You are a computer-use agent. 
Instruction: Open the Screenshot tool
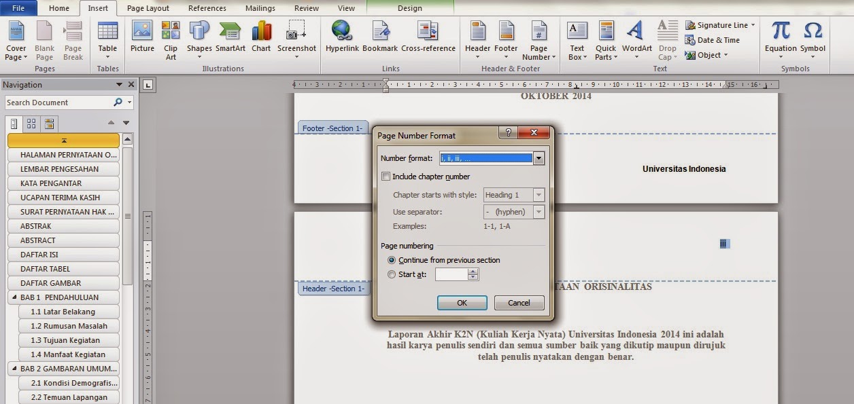pos(296,41)
